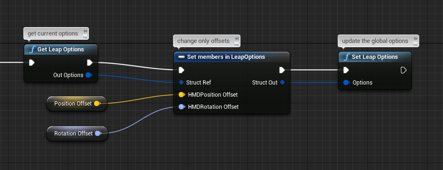Screen dimensions: 443x170
Task: Click function icon on Set Leap Options
Action: point(347,57)
